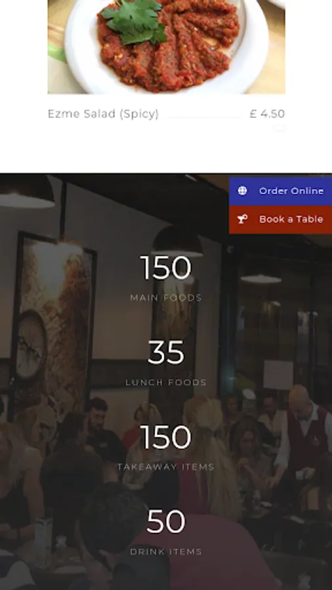The image size is (332, 590).
Task: Click the 50 drink items number
Action: point(166,522)
